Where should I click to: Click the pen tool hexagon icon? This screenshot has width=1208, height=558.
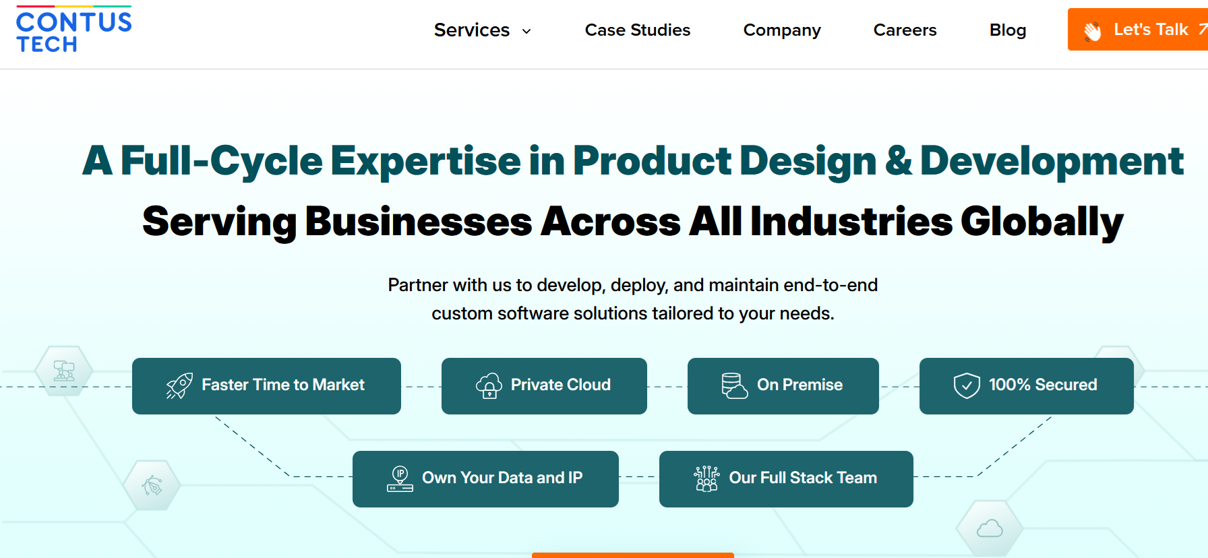[152, 485]
